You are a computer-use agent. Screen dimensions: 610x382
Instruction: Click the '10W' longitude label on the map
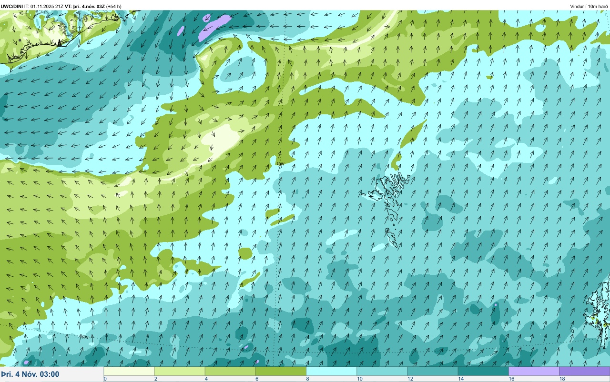(280, 164)
